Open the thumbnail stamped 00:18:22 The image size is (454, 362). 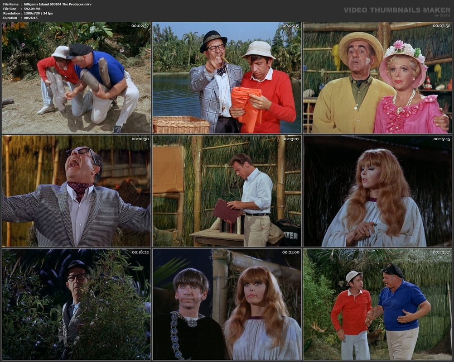point(77,305)
